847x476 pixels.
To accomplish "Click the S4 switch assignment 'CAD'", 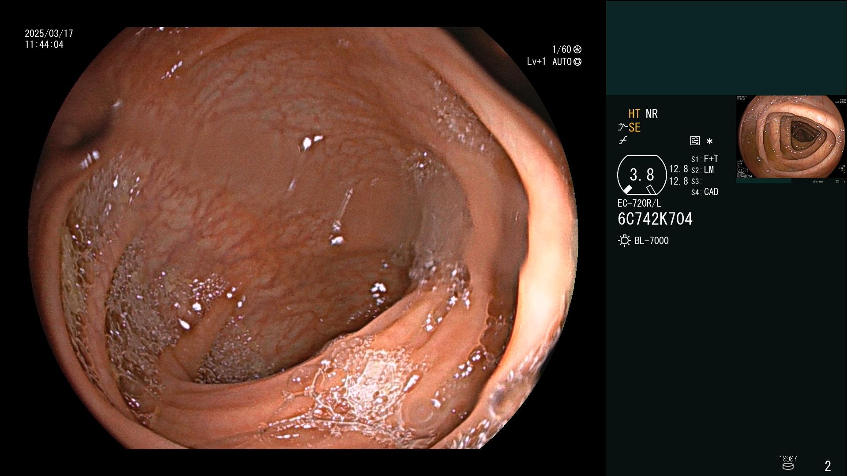I will click(x=711, y=192).
